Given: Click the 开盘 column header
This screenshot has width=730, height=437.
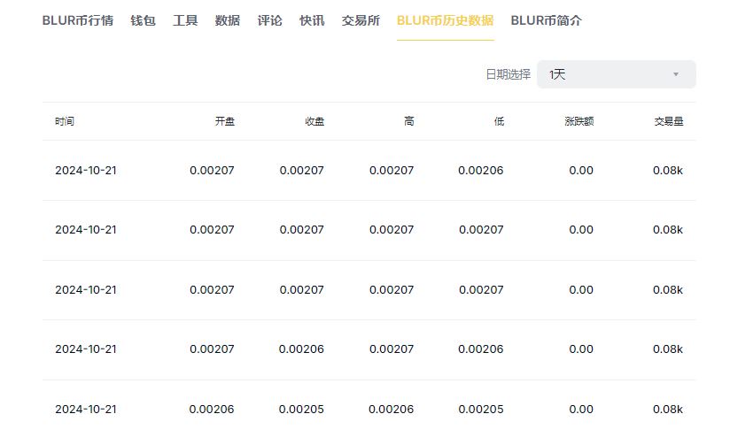Looking at the screenshot, I should (x=224, y=121).
